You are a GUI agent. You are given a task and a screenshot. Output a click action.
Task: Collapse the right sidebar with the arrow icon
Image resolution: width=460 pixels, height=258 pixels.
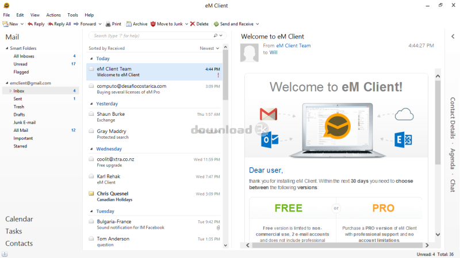point(453,36)
